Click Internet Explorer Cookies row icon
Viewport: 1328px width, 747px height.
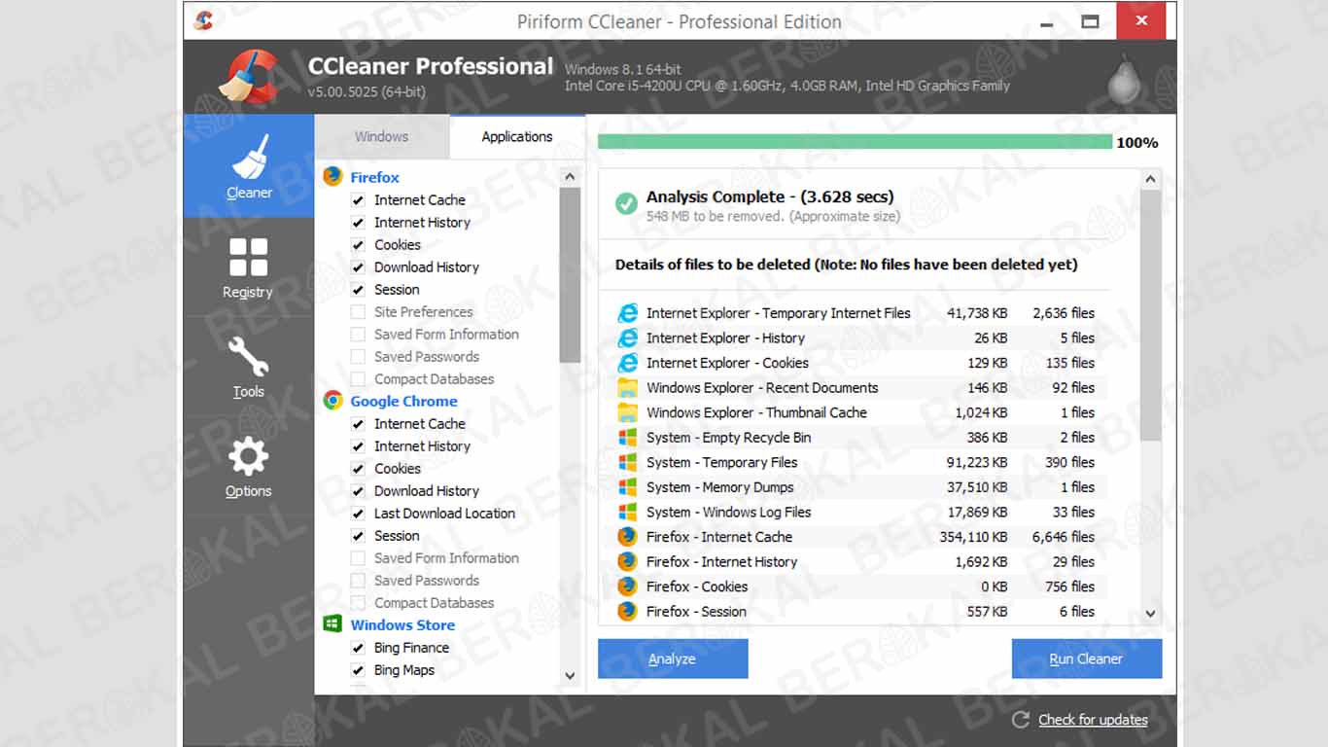tap(628, 363)
